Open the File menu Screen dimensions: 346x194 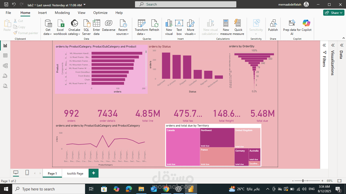click(x=8, y=13)
